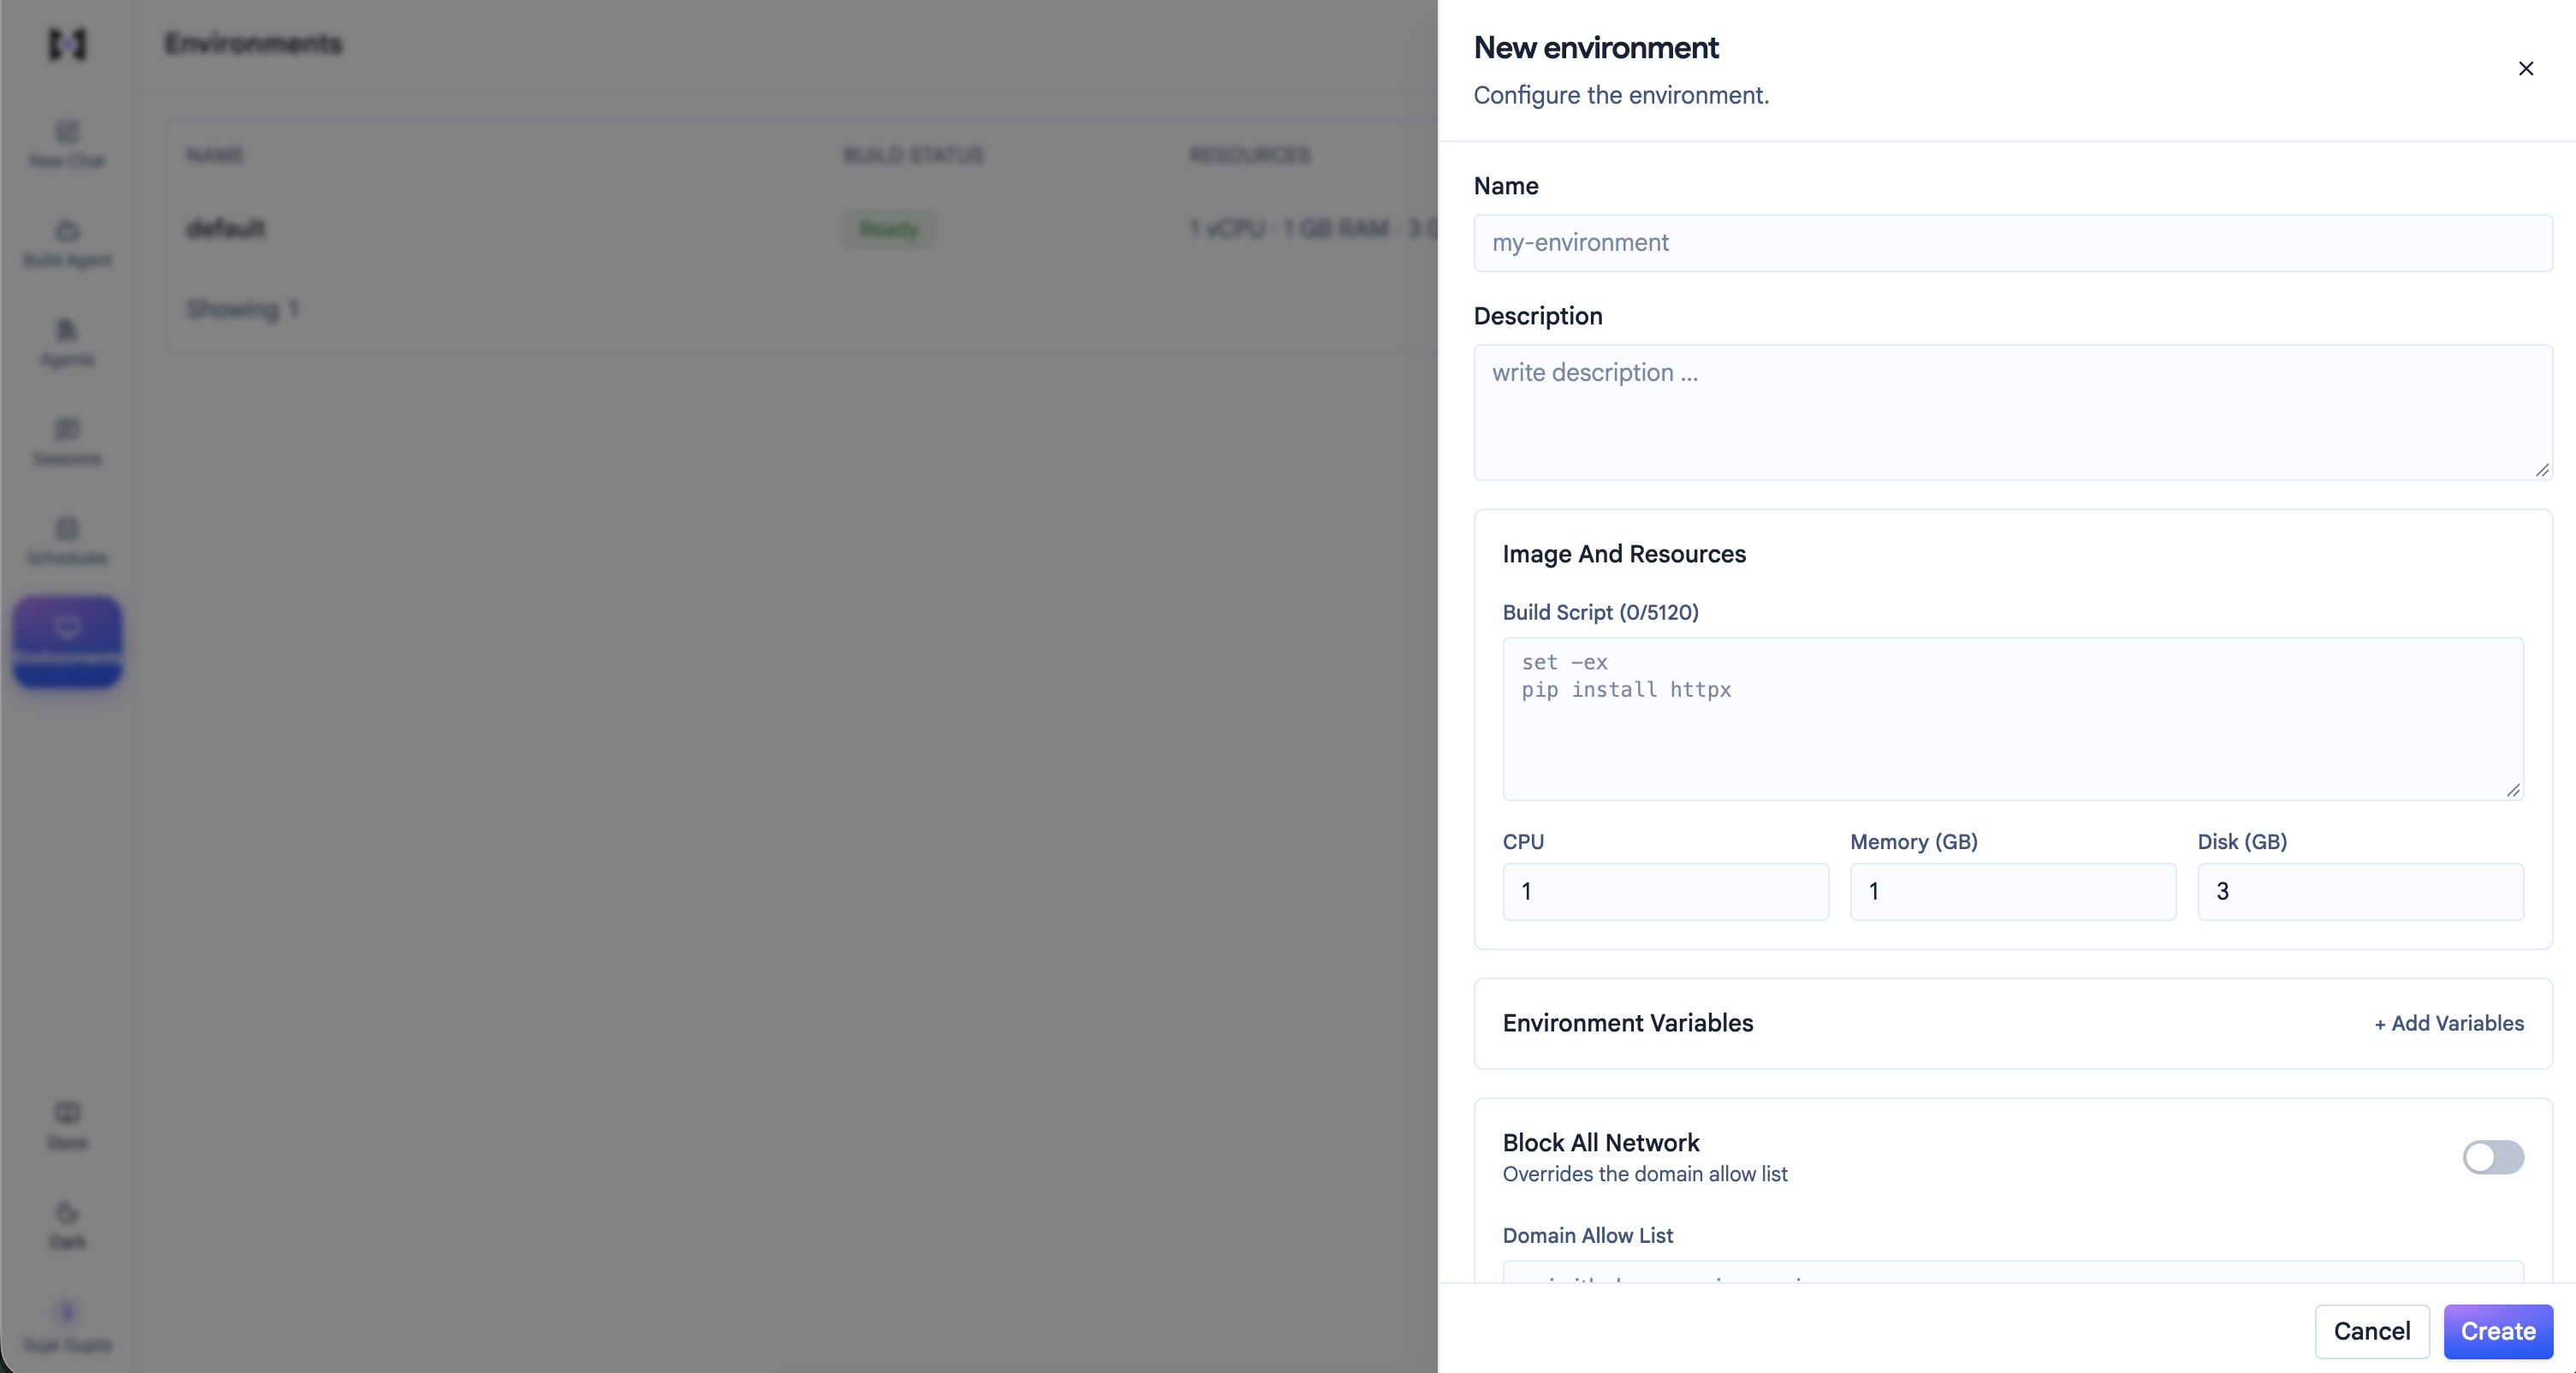Open Agents in the sidebar

click(x=67, y=343)
